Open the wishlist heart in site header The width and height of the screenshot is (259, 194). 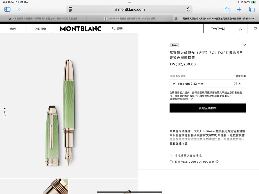(x=255, y=29)
